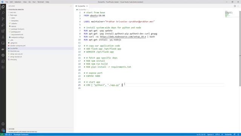Open the Selection menu

[x=18, y=2]
